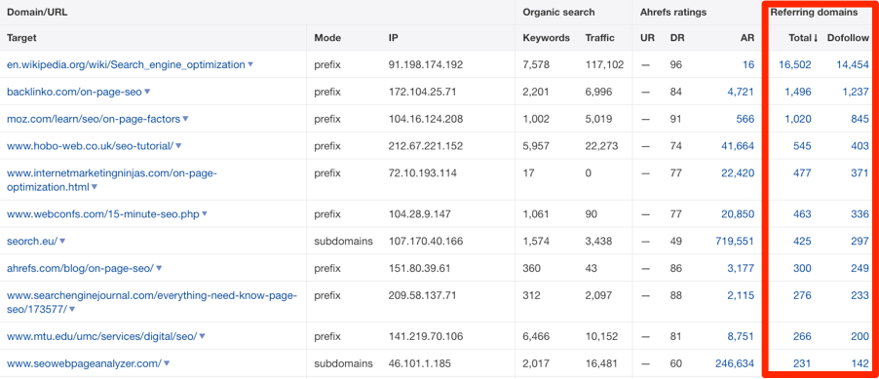Click the Target column header
This screenshot has height=379, width=879.
[21, 38]
